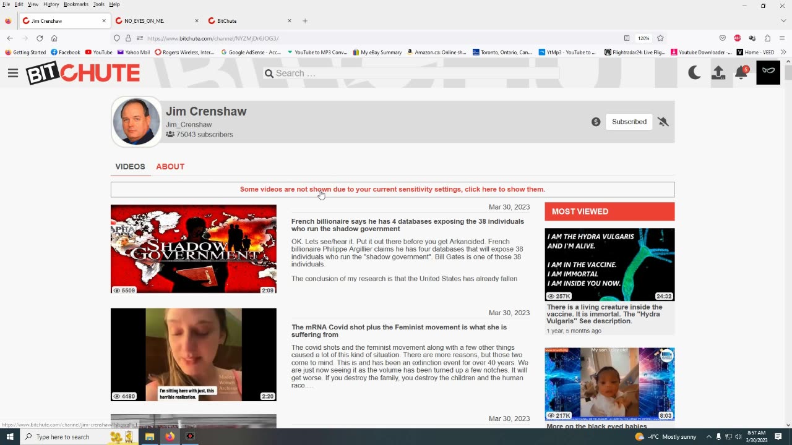Image resolution: width=792 pixels, height=445 pixels.
Task: Select the BitChute browser tab
Action: [x=247, y=21]
